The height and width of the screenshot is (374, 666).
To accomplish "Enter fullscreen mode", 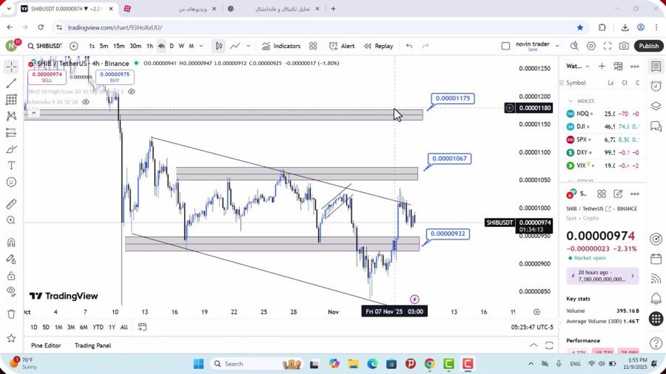I will [608, 46].
